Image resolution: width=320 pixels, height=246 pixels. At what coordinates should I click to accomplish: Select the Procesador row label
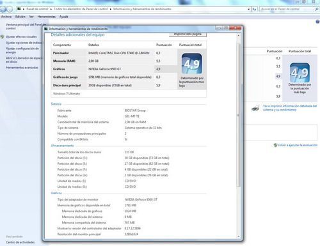61,53
